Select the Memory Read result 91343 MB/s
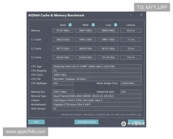The width and height of the screenshot is (173, 139). click(63, 30)
